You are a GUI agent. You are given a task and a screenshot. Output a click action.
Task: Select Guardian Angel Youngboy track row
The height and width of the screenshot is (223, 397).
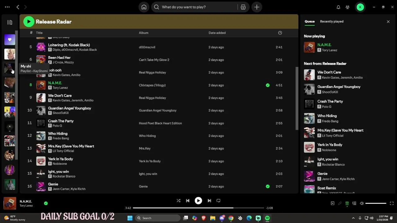click(x=159, y=111)
